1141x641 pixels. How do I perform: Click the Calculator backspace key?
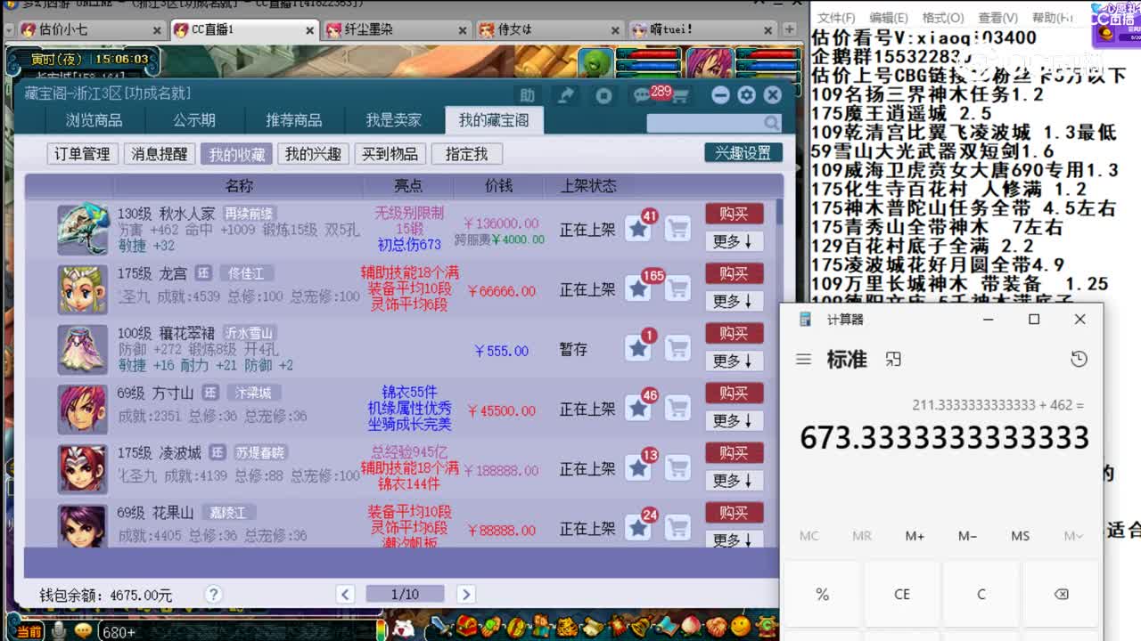[1061, 594]
